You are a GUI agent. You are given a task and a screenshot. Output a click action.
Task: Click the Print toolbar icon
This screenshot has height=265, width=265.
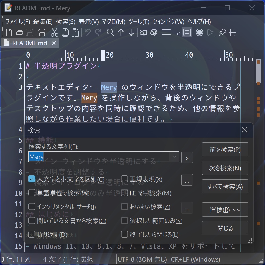point(42,32)
